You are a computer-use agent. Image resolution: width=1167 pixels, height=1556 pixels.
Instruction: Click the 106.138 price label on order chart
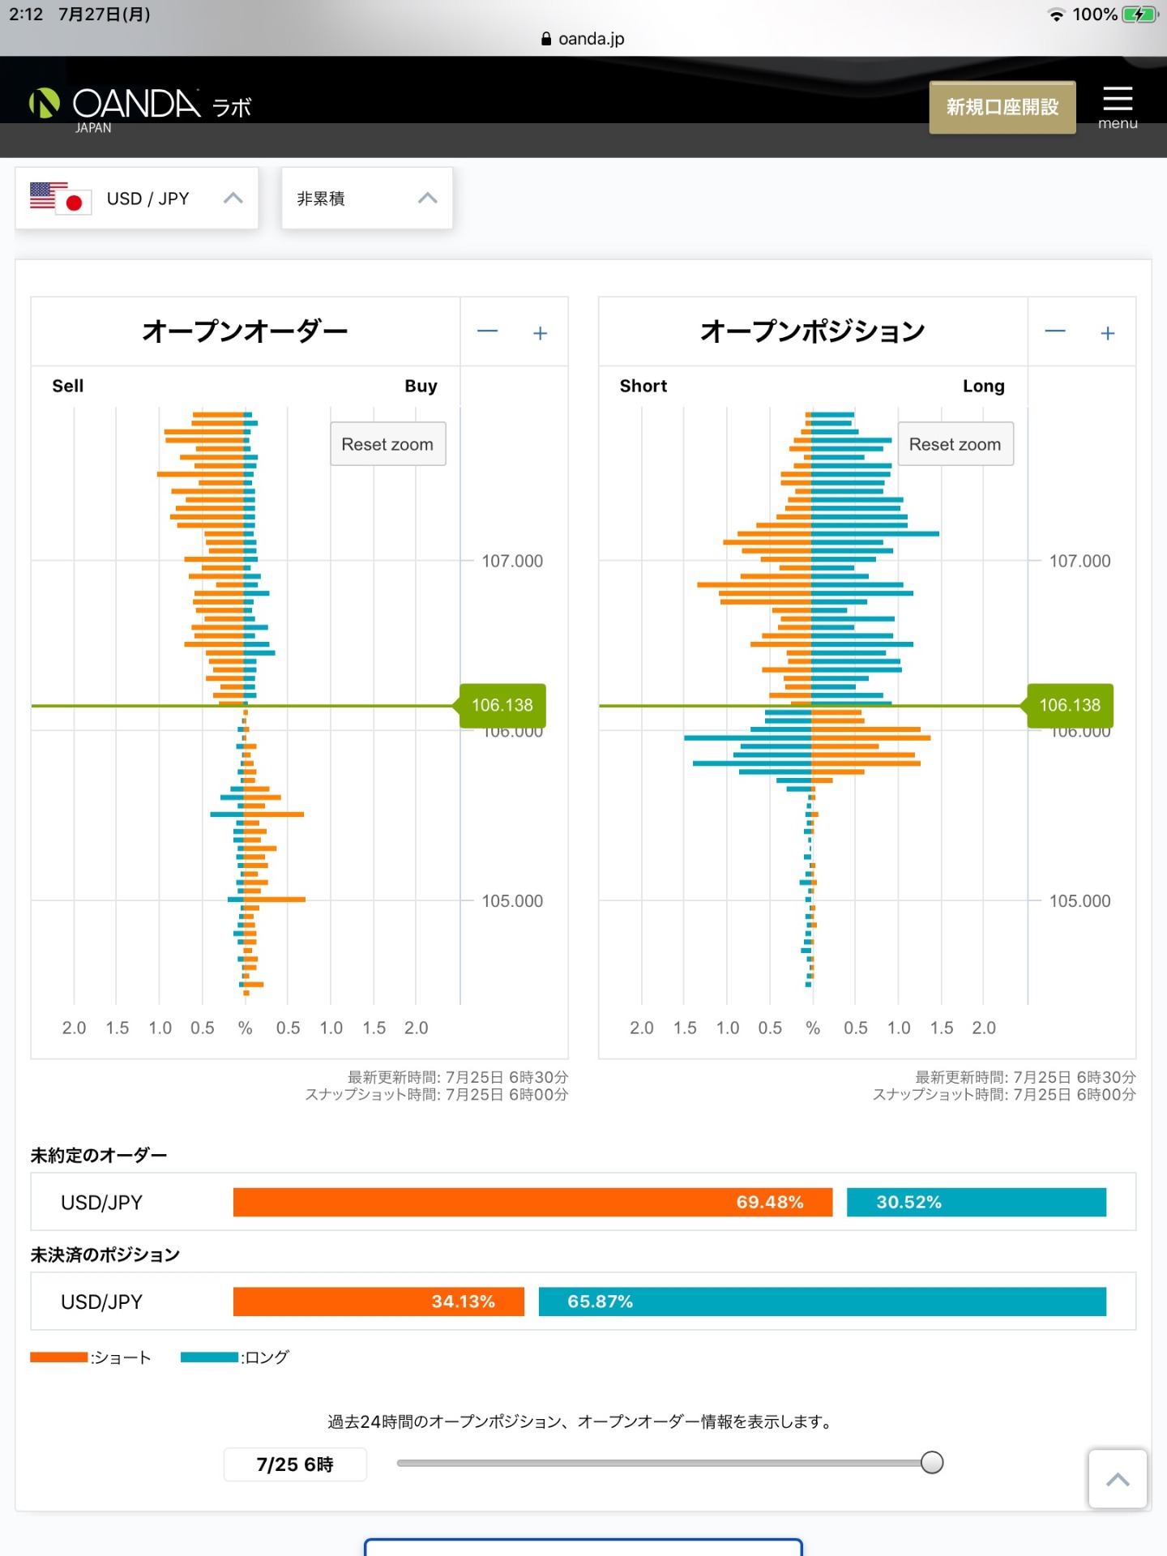tap(502, 705)
